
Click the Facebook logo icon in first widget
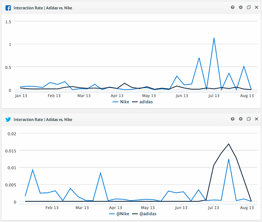[8, 8]
